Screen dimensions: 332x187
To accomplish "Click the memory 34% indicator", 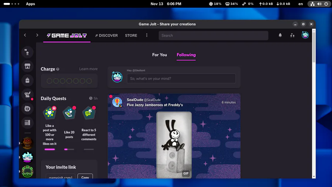I will (x=232, y=4).
